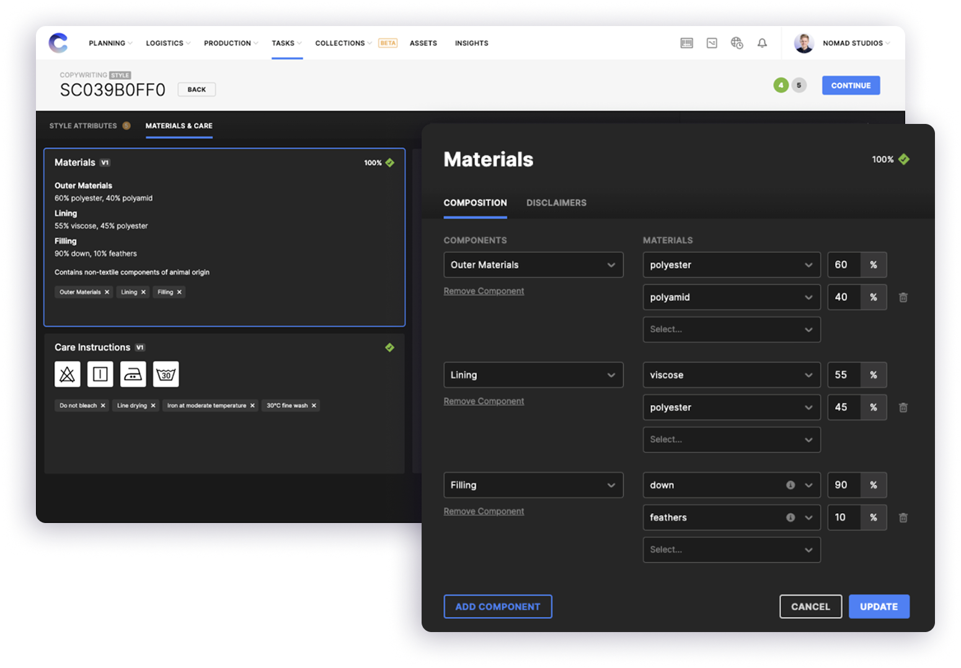Select the Care Instructions card
The width and height of the screenshot is (961, 668).
(x=224, y=403)
